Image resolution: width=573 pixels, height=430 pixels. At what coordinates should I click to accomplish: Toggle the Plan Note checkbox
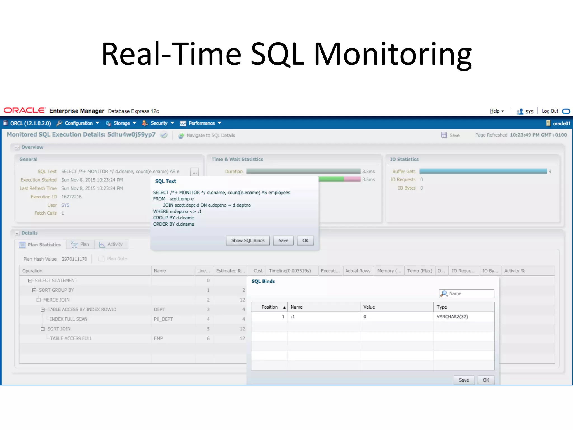coord(101,258)
